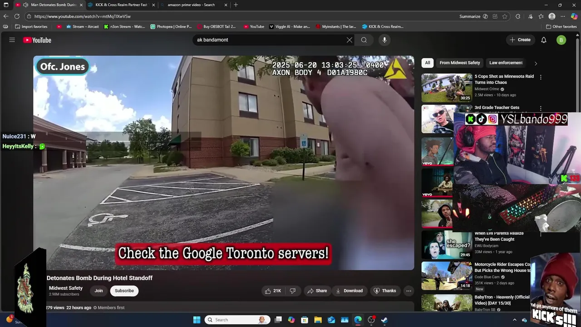Open File Explorer from the taskbar
This screenshot has width=581, height=327.
coord(318,320)
